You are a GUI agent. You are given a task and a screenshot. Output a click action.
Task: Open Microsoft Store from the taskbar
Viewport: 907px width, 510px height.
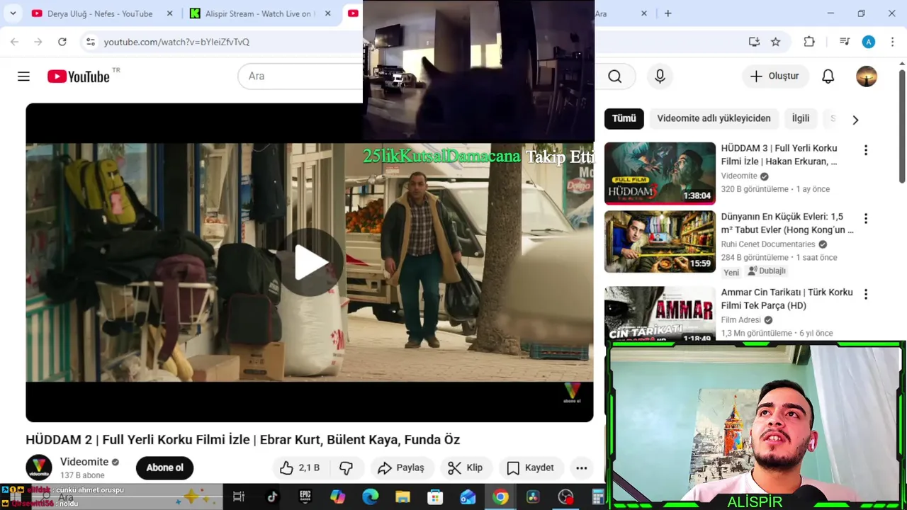pos(435,497)
